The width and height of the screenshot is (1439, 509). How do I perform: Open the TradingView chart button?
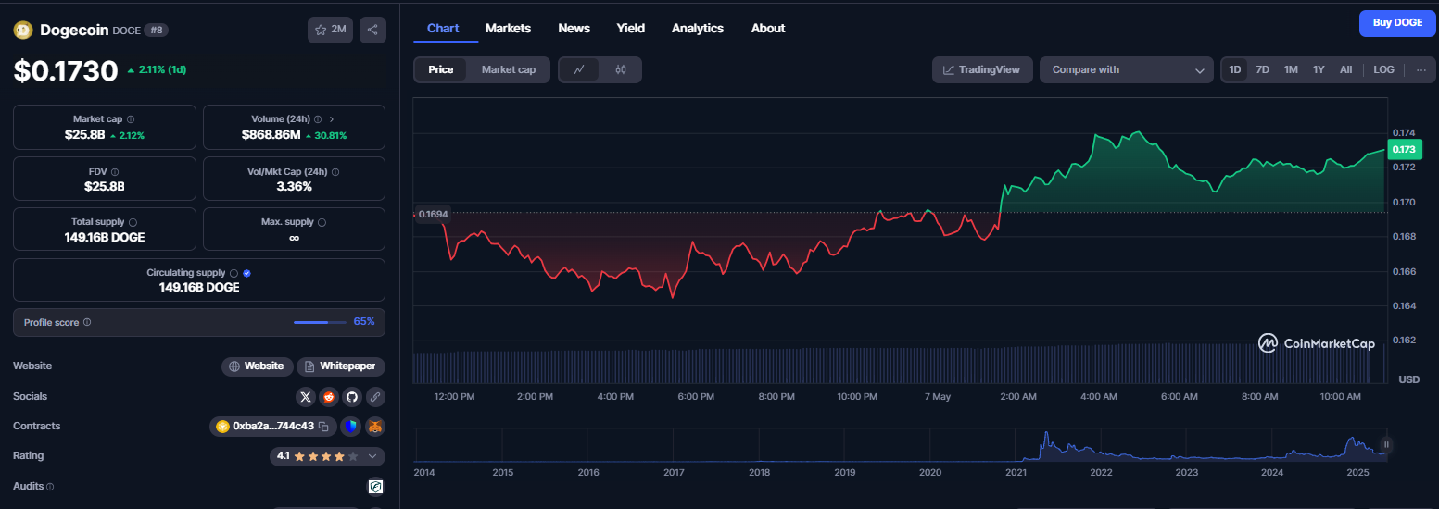(982, 69)
